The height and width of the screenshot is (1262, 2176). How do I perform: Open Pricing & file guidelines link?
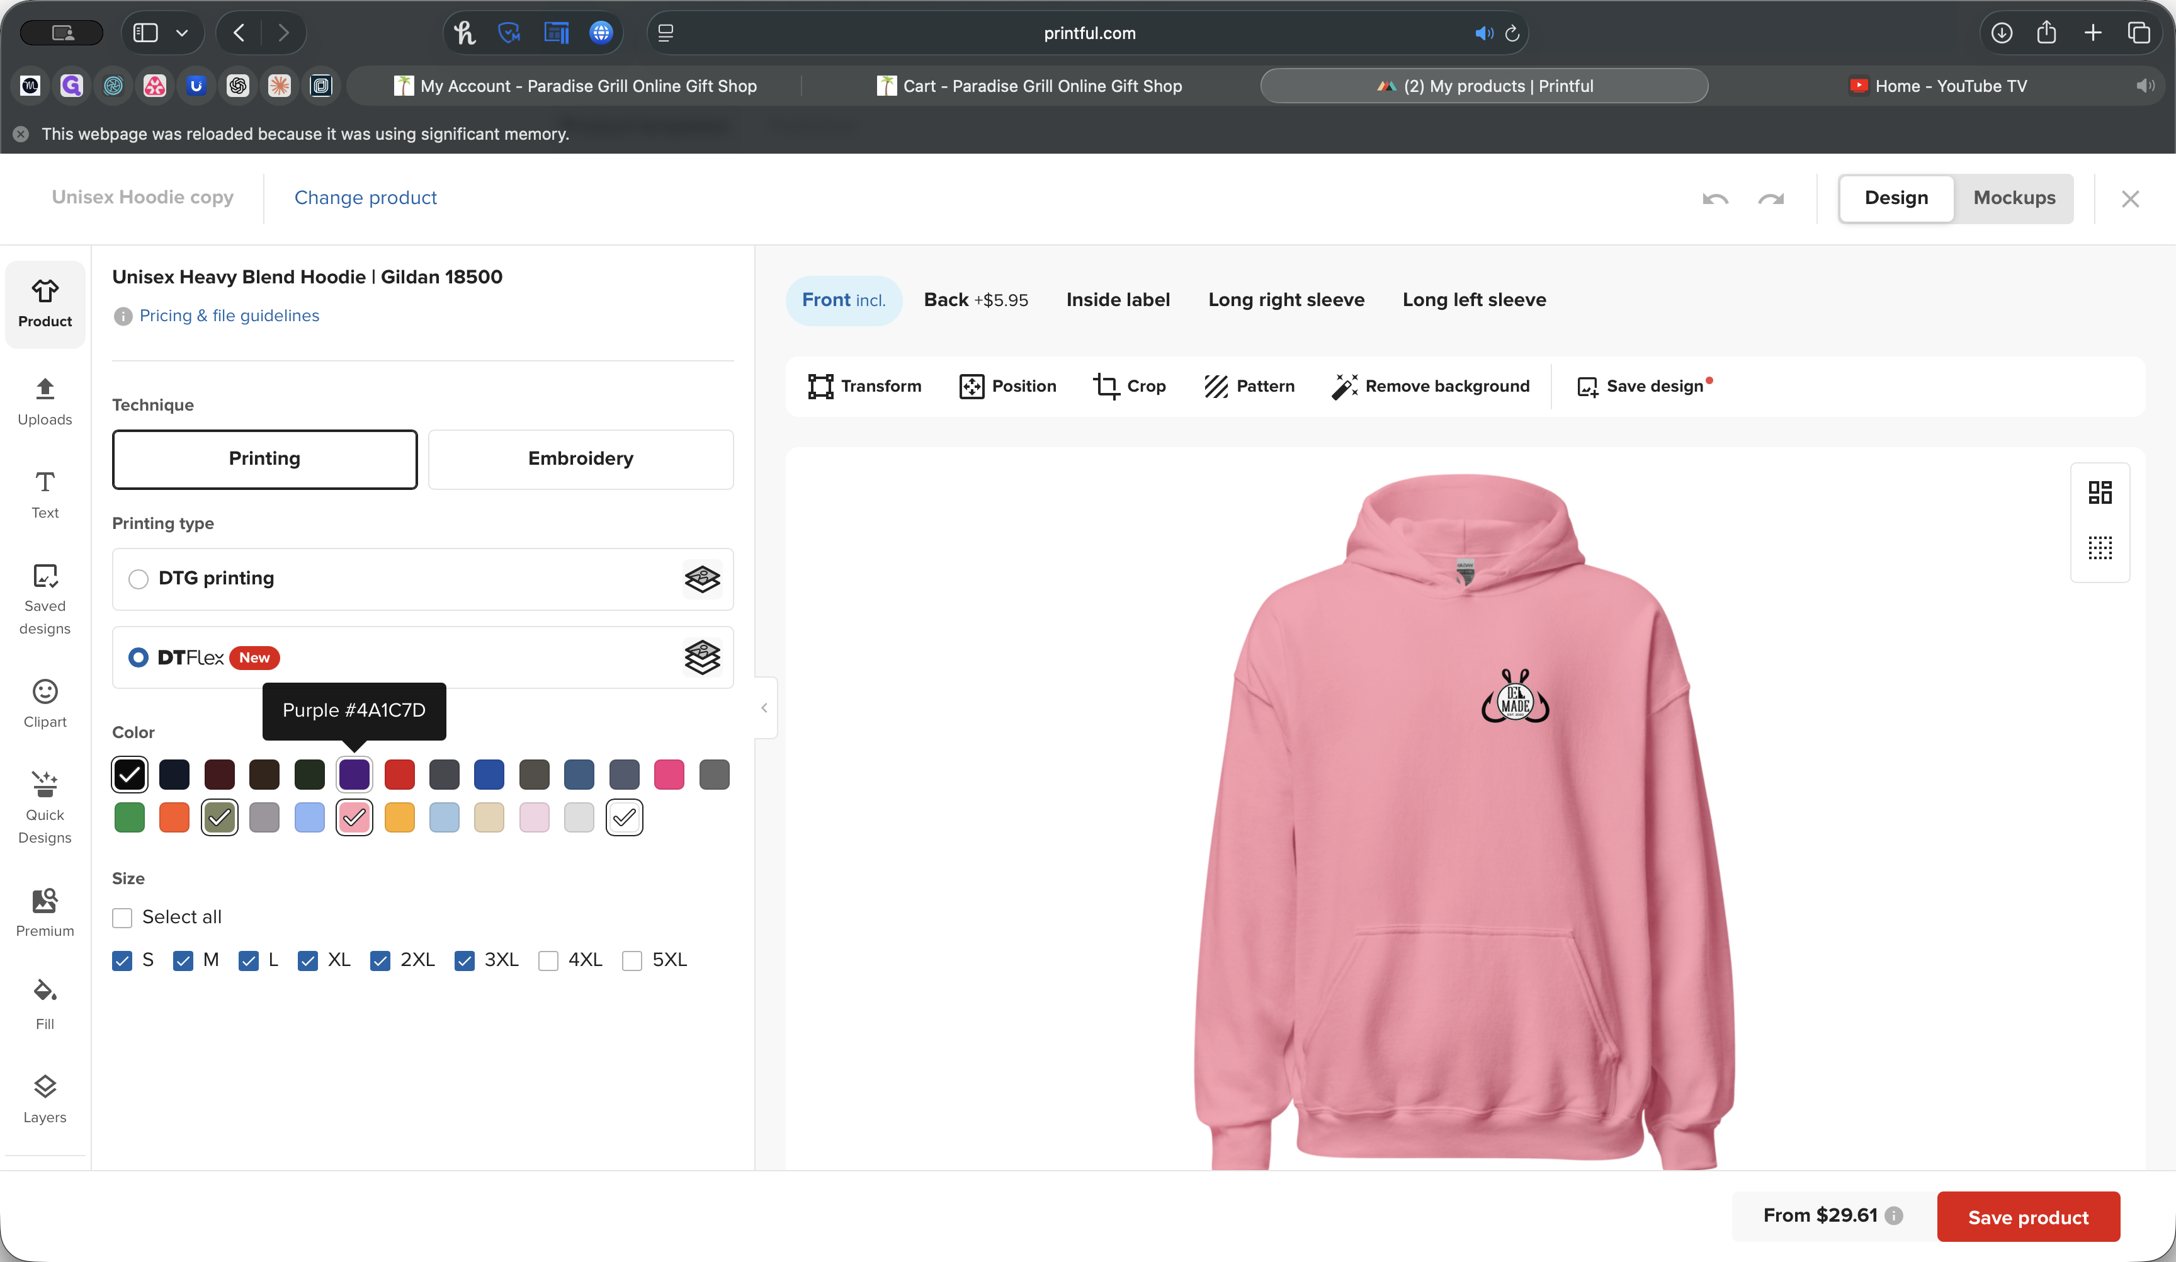[x=229, y=315]
